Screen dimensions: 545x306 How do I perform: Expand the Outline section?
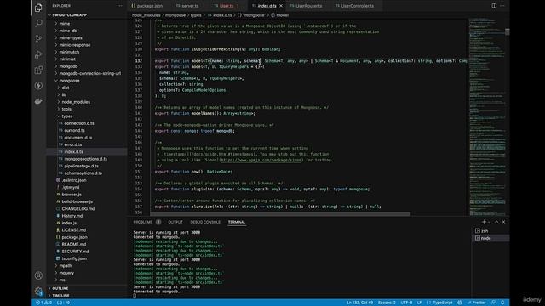click(x=60, y=288)
